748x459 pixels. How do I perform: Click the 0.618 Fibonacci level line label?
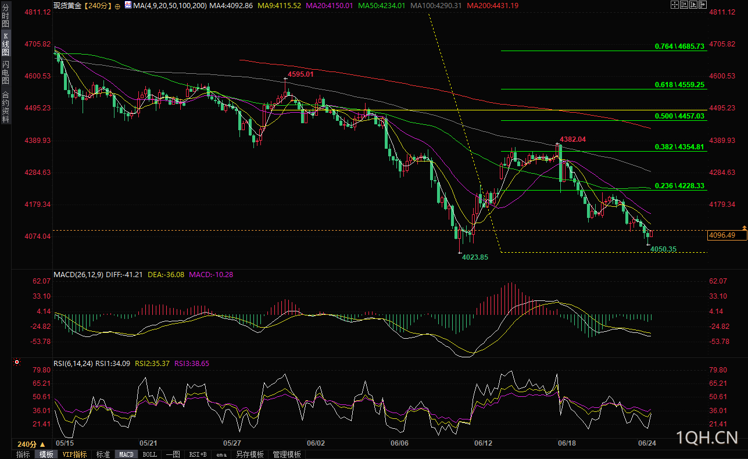[679, 84]
